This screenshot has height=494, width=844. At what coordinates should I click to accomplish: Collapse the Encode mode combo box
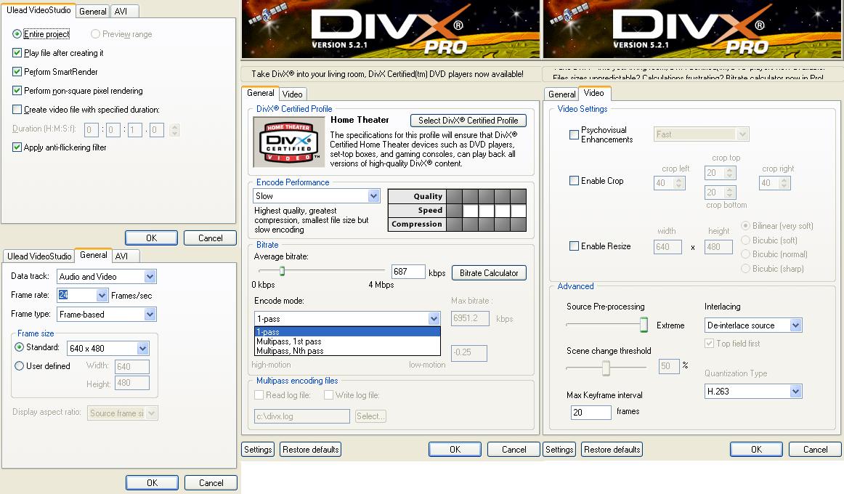[434, 319]
